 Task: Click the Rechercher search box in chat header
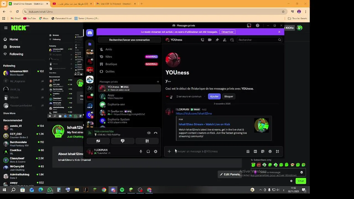click(x=259, y=40)
